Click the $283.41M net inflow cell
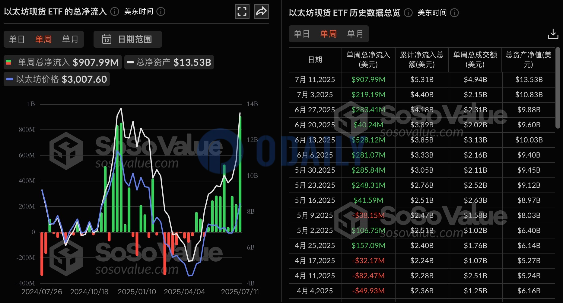The image size is (563, 303). (x=368, y=110)
